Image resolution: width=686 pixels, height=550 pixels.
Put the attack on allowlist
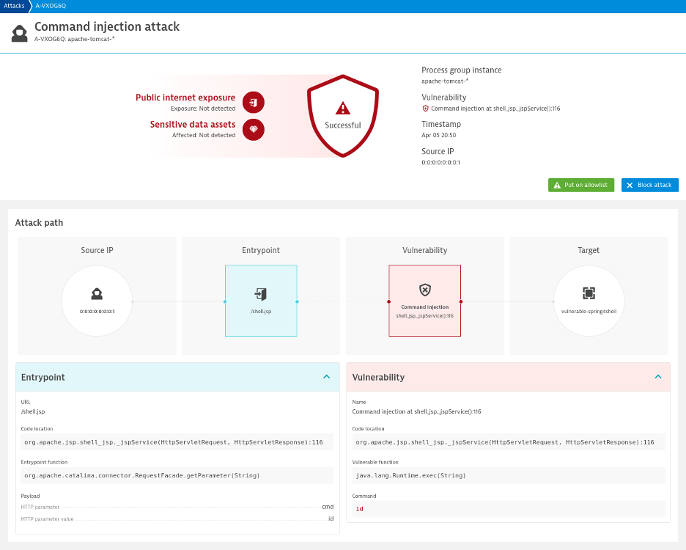[x=581, y=185]
